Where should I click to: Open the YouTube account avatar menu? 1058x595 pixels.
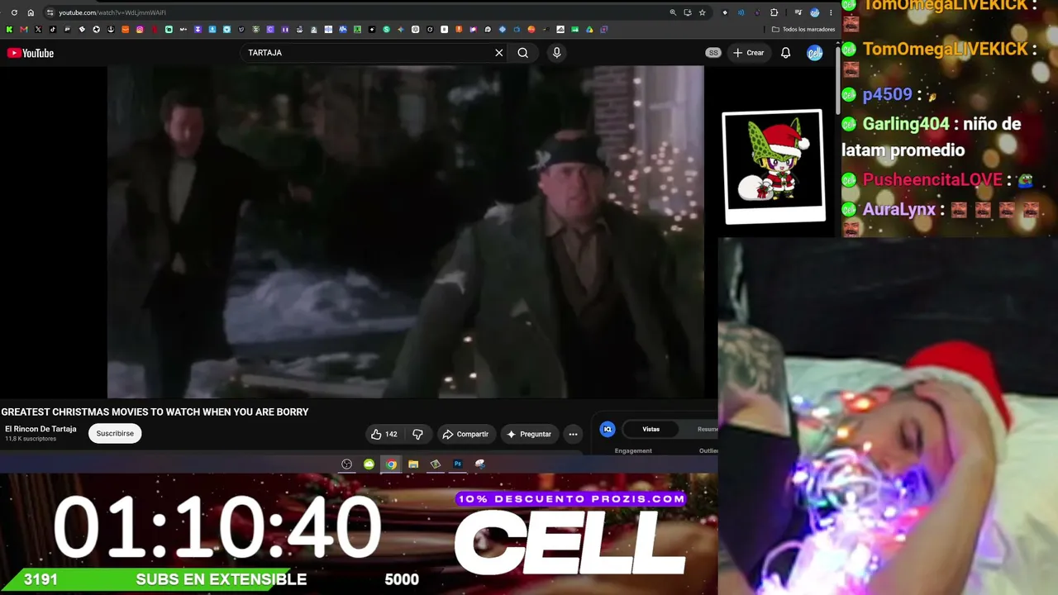click(815, 53)
